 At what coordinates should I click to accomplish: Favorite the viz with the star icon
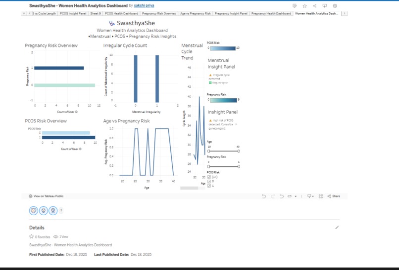click(304, 6)
